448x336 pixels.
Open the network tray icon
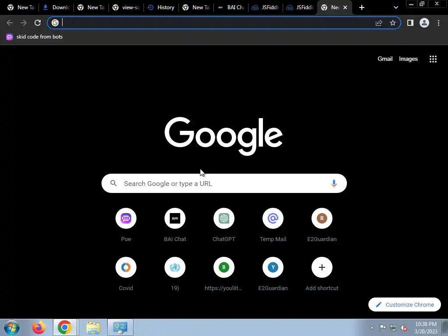[x=393, y=328]
